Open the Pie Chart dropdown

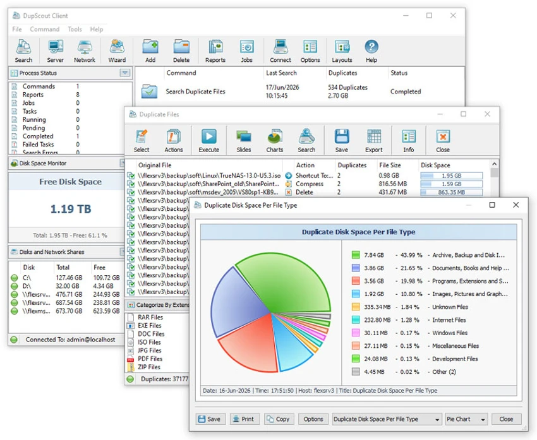[x=466, y=419]
